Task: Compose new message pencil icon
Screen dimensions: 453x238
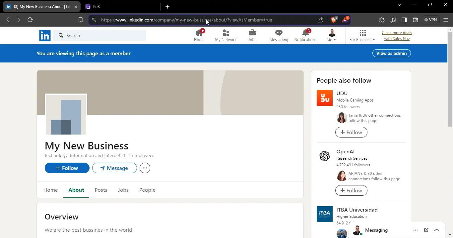Action: (426, 230)
